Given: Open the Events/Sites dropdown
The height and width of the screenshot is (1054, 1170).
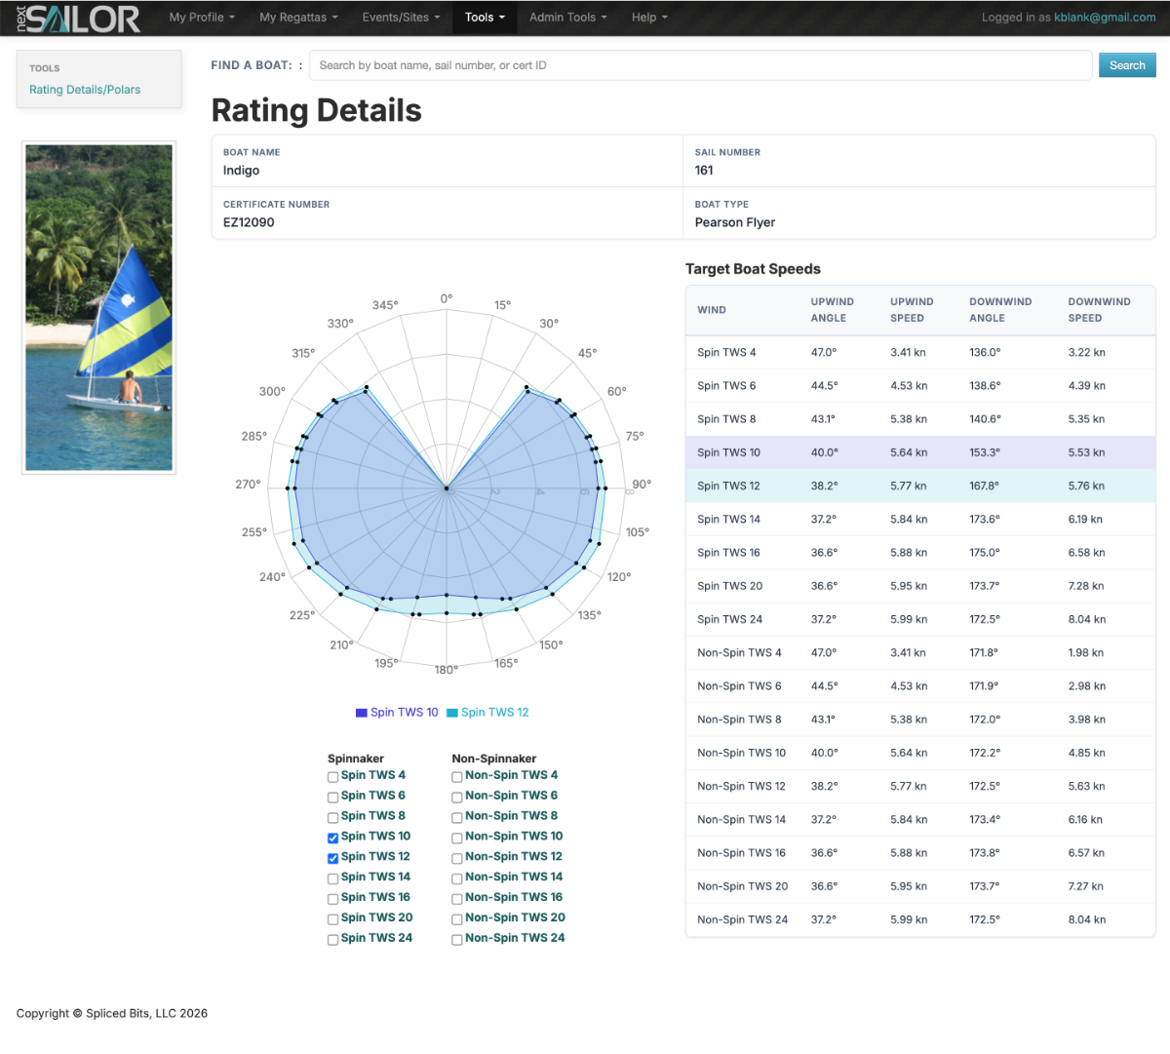Looking at the screenshot, I should click(401, 18).
